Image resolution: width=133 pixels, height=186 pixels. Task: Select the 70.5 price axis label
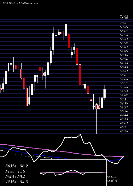pos(123,23)
